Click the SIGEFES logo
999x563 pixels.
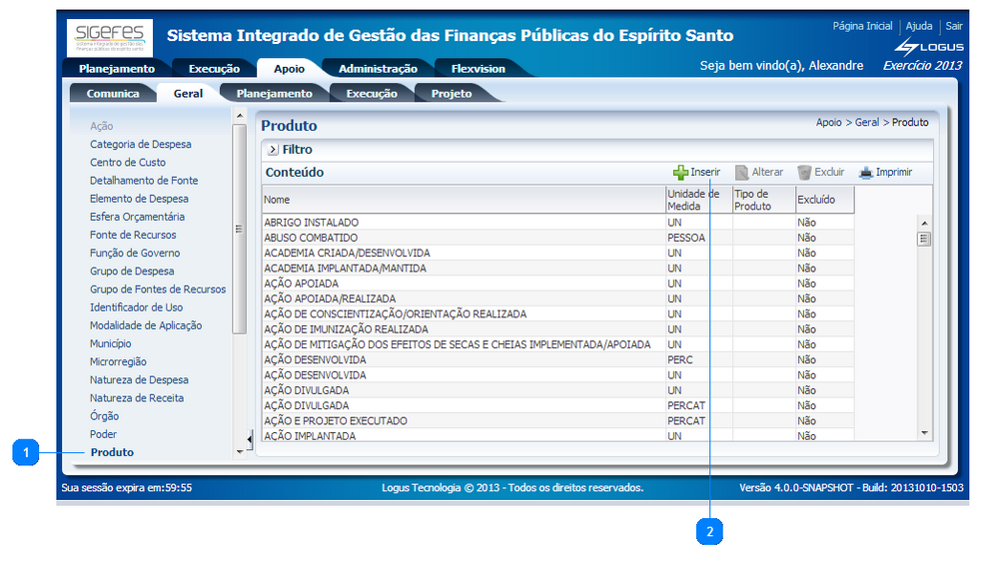[110, 38]
